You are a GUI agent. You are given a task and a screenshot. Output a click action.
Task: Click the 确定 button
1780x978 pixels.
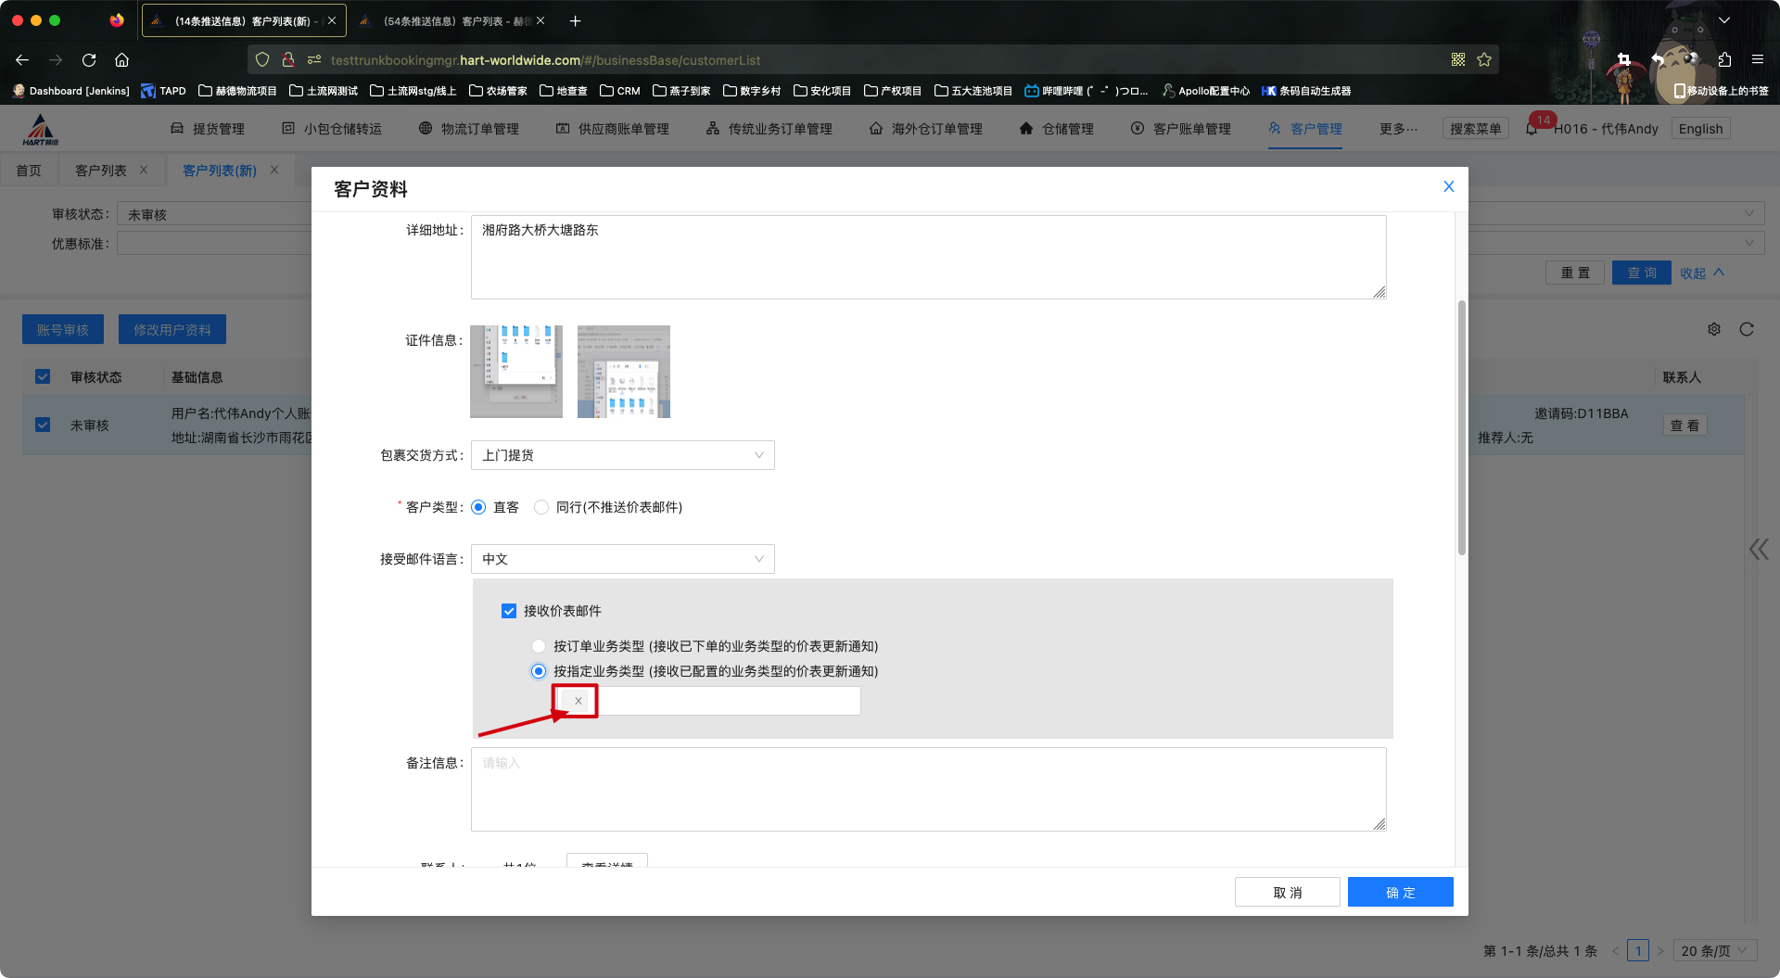point(1400,892)
